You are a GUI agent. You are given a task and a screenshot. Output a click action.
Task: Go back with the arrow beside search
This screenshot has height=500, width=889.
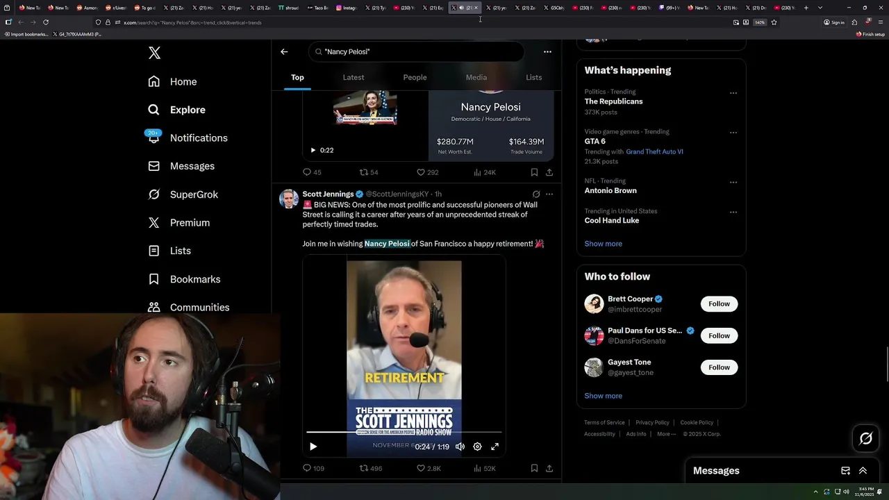pyautogui.click(x=284, y=51)
